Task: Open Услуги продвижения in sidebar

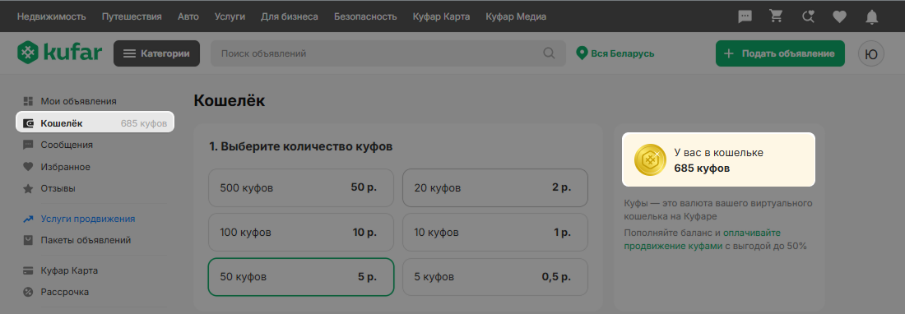Action: pyautogui.click(x=88, y=219)
